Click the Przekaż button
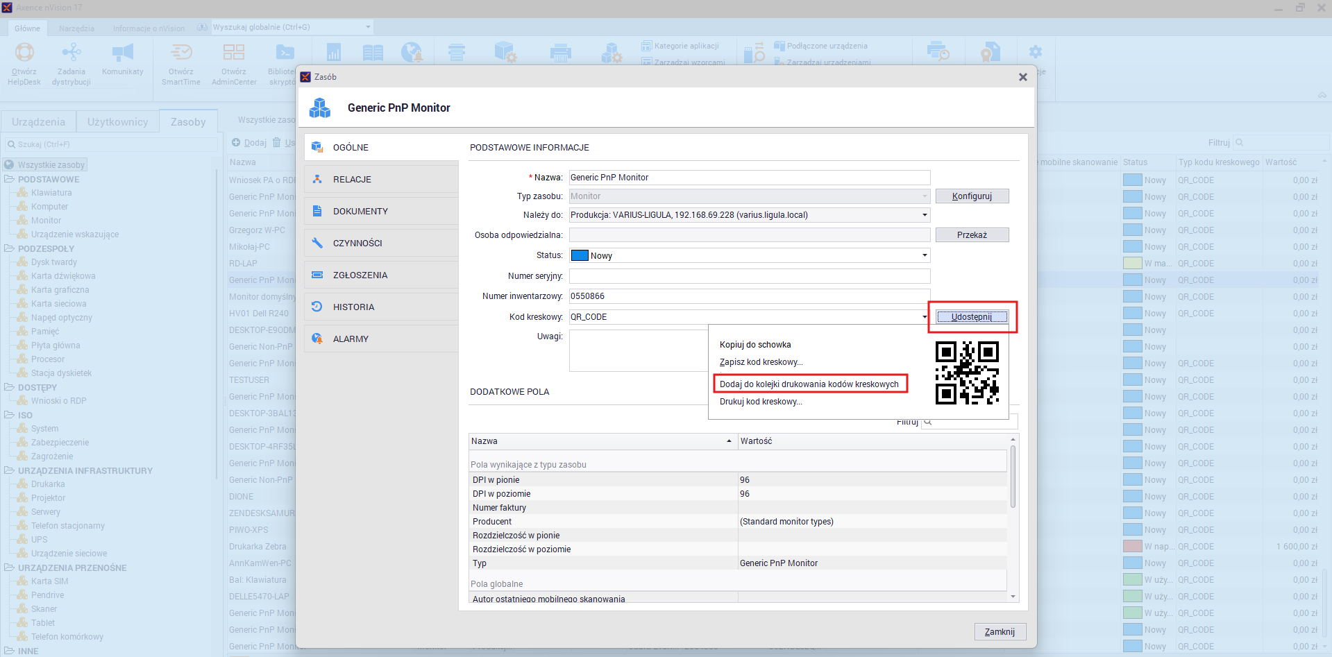This screenshot has height=657, width=1332. coord(972,235)
